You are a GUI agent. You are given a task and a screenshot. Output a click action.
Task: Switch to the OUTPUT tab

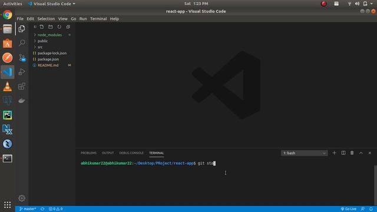click(108, 153)
